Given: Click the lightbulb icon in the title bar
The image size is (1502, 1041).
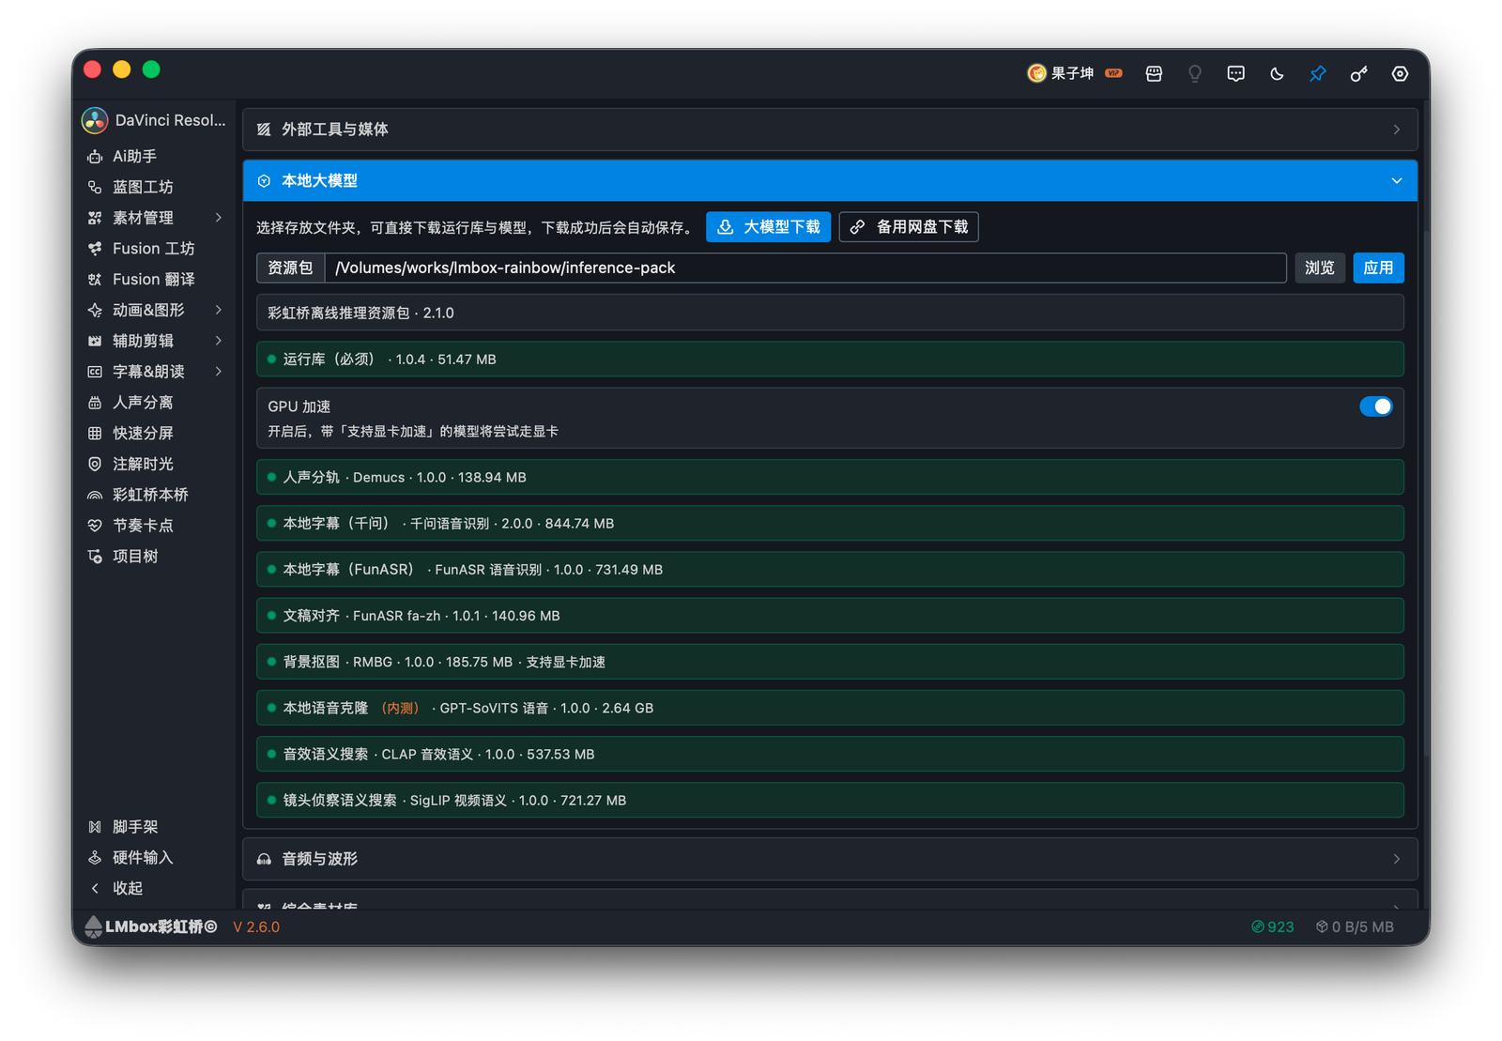Looking at the screenshot, I should pos(1195,73).
